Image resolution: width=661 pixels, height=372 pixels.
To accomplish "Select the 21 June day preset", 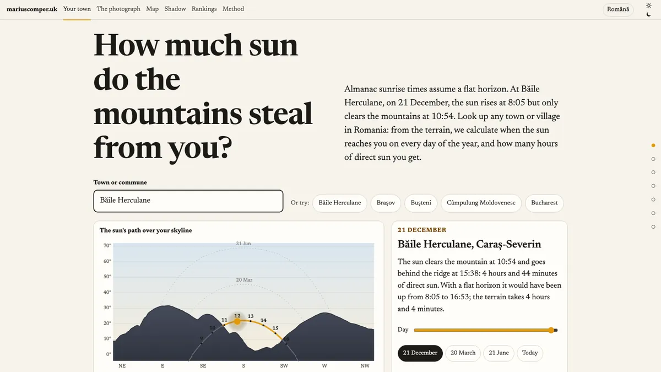I will [499, 353].
